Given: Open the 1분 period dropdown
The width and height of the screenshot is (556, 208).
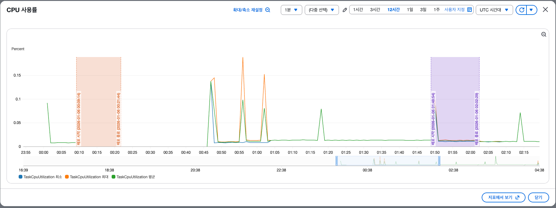Looking at the screenshot, I should 291,10.
